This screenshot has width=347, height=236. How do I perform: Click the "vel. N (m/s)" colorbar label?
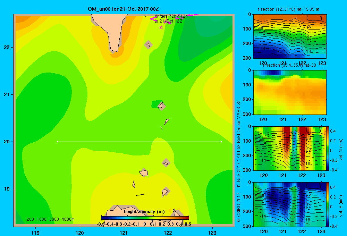click(x=341, y=150)
